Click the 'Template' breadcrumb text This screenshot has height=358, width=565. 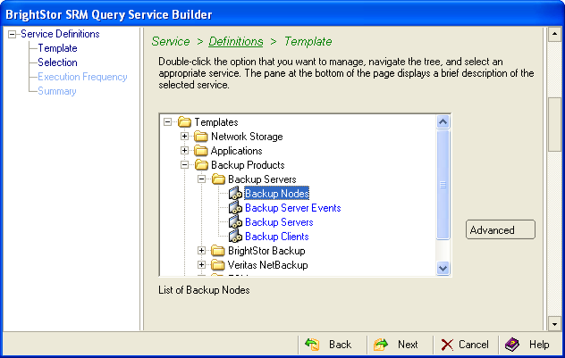tap(308, 41)
